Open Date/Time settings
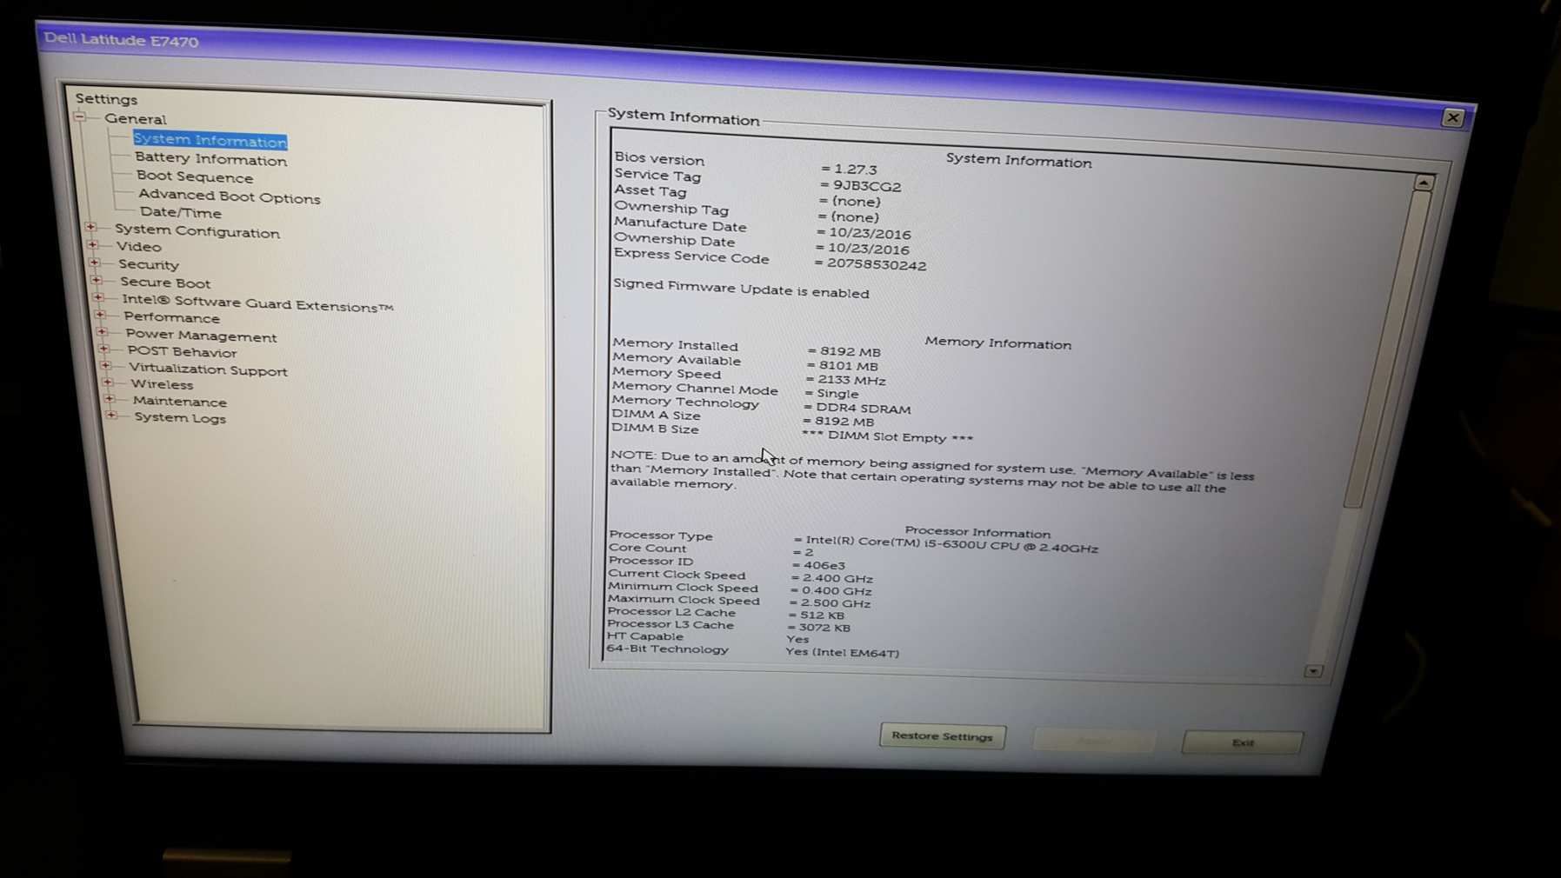The width and height of the screenshot is (1561, 878). [x=180, y=212]
